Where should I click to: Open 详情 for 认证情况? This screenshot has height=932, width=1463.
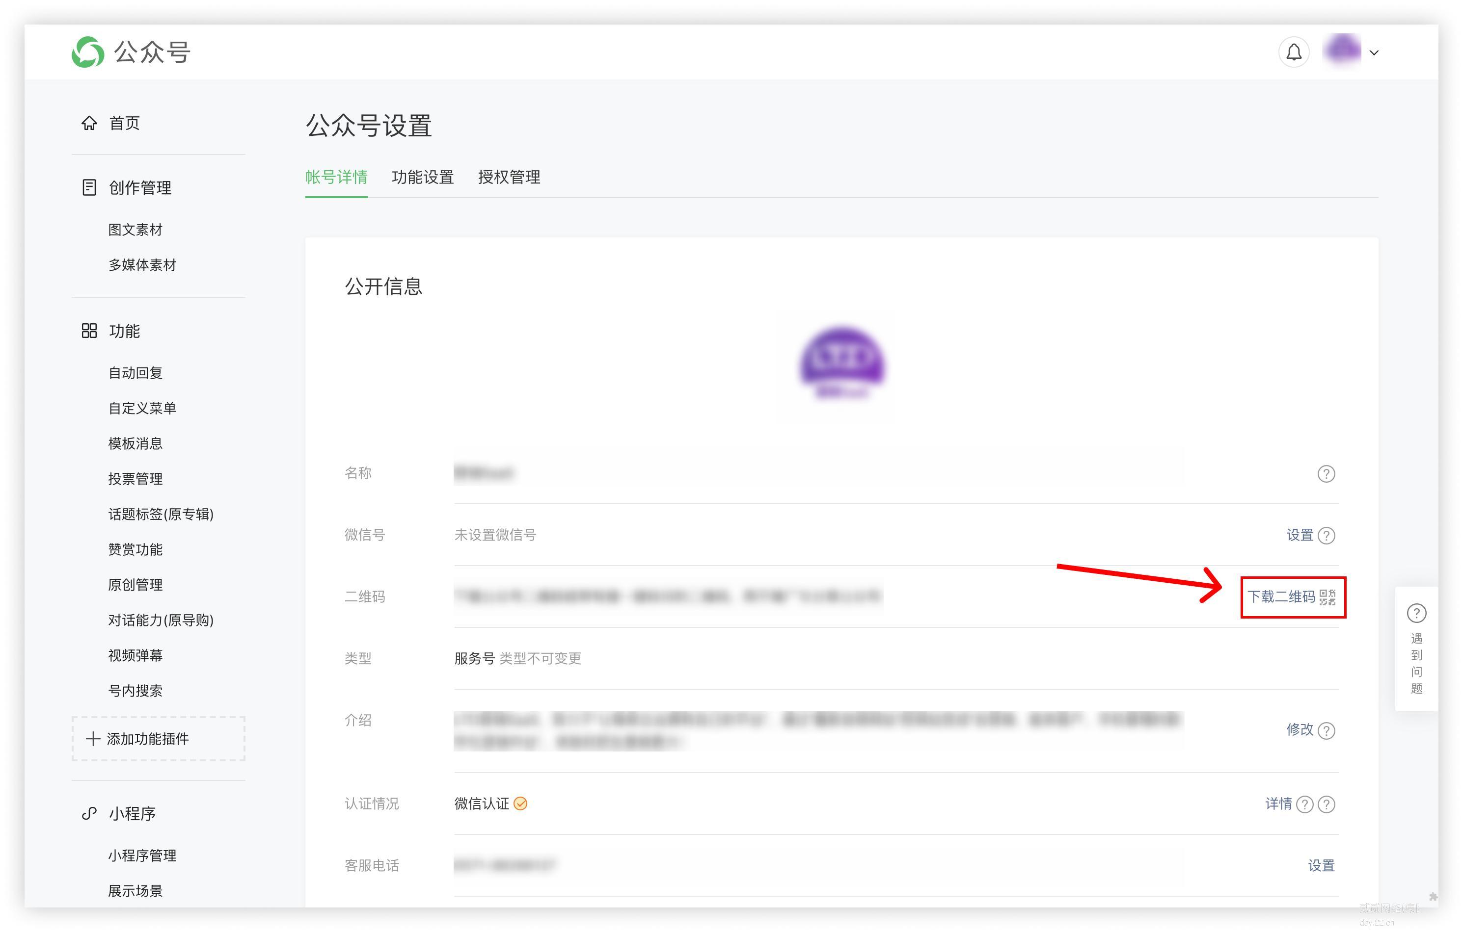1278,804
